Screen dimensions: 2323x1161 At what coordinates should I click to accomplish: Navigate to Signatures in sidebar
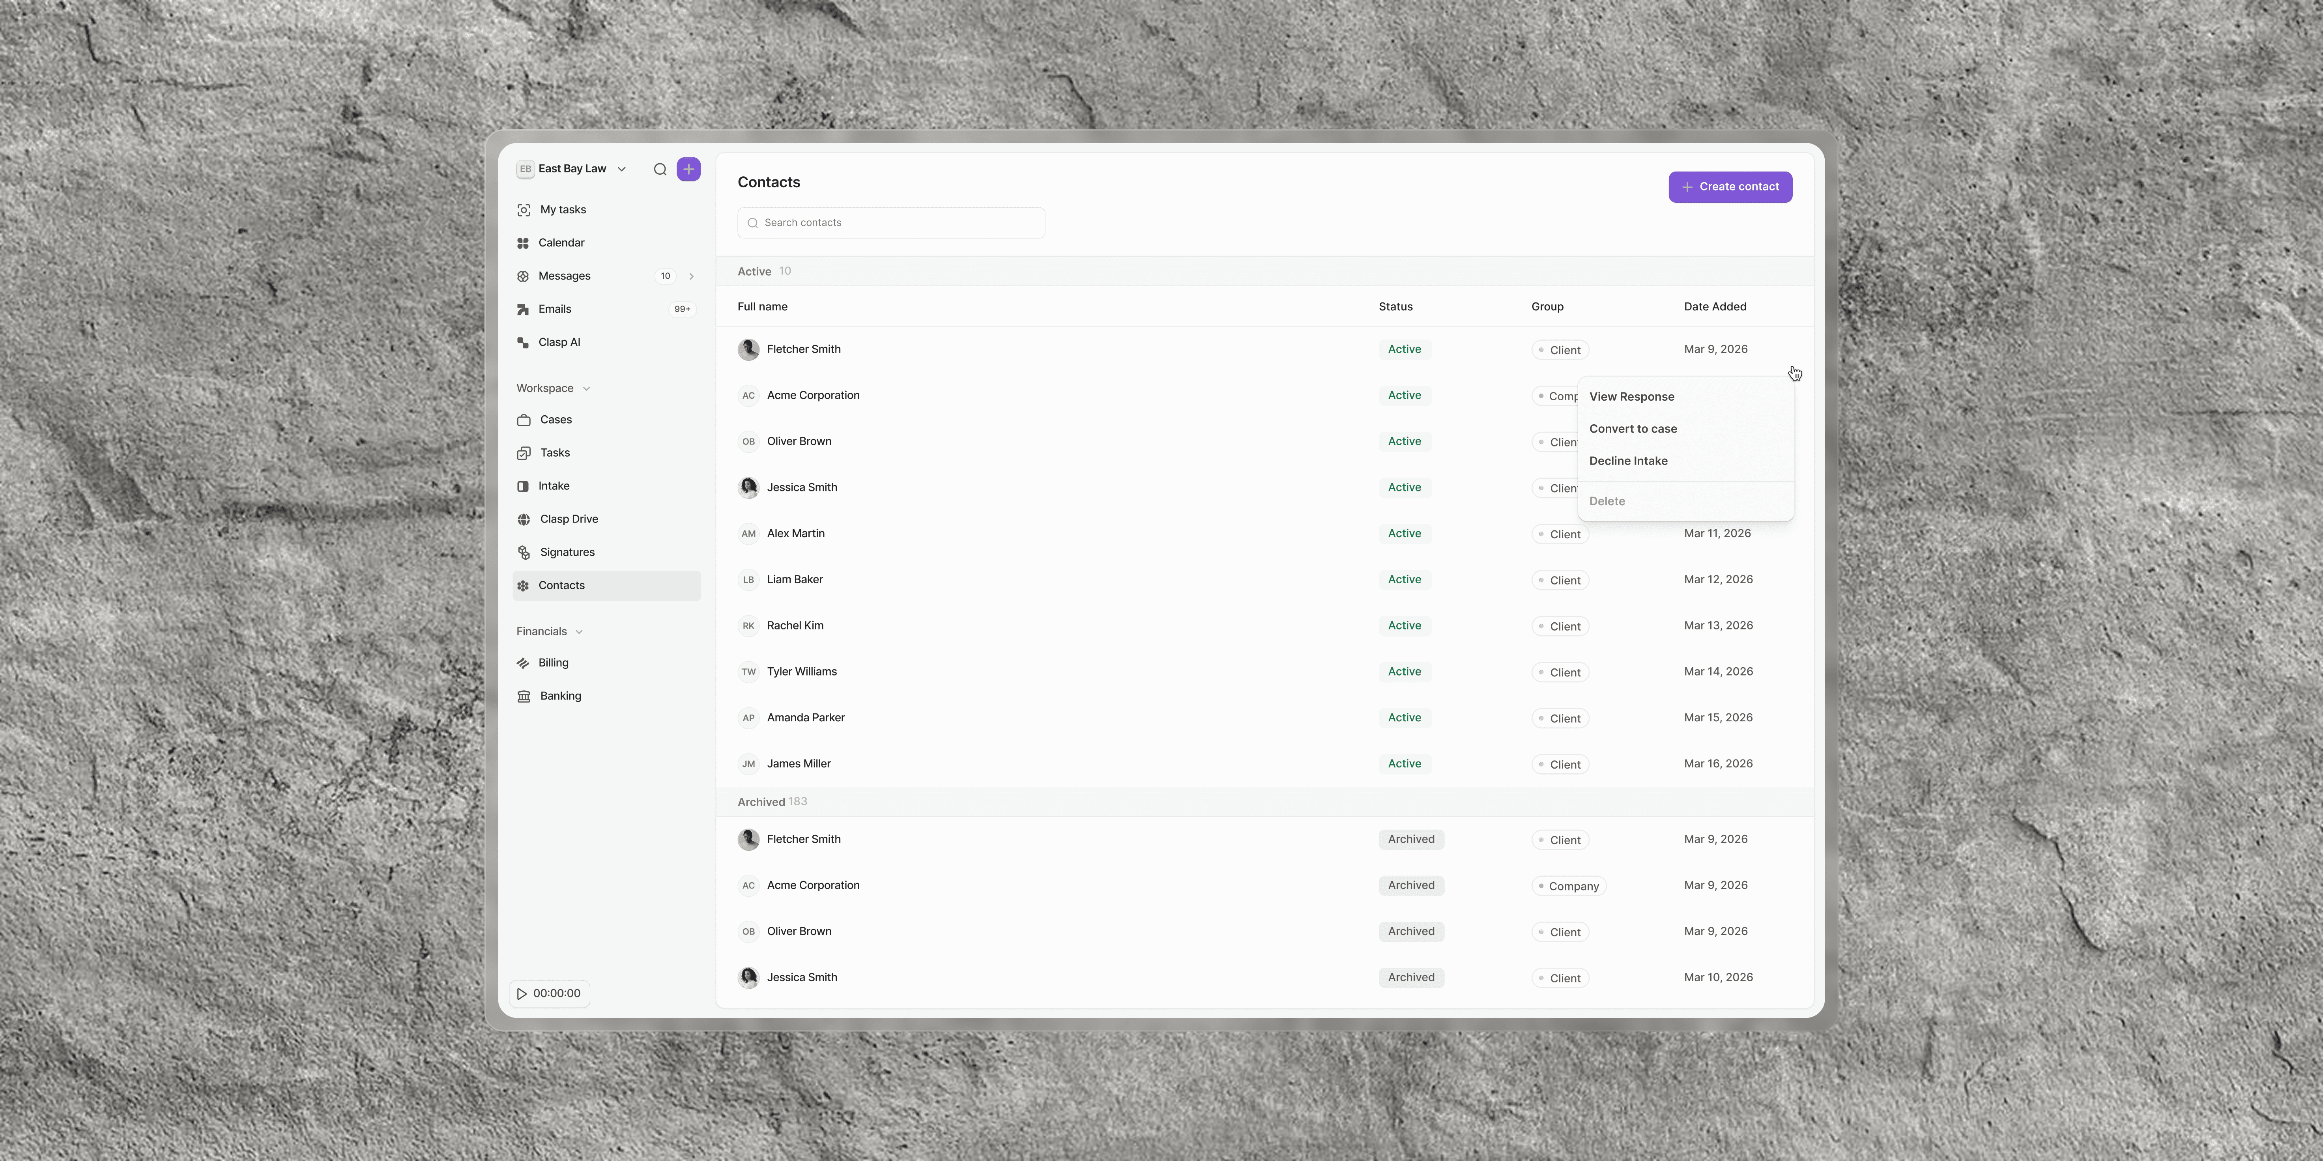click(x=566, y=553)
